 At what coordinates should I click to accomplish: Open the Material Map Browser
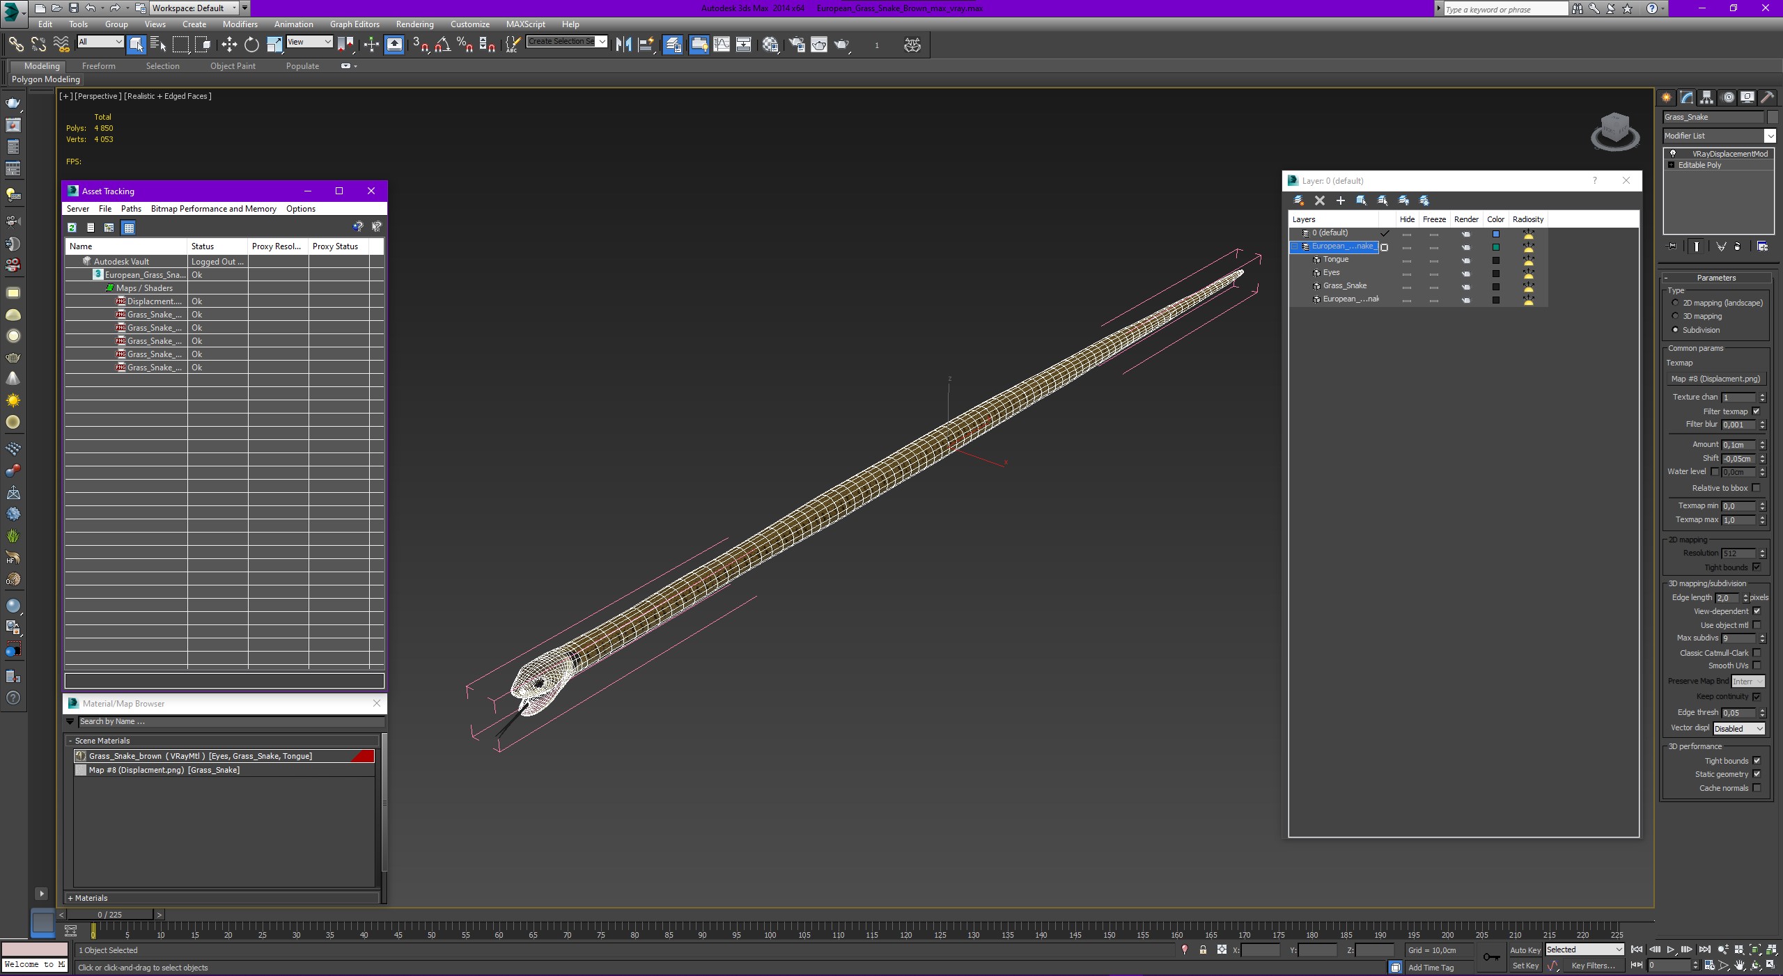[x=123, y=703]
